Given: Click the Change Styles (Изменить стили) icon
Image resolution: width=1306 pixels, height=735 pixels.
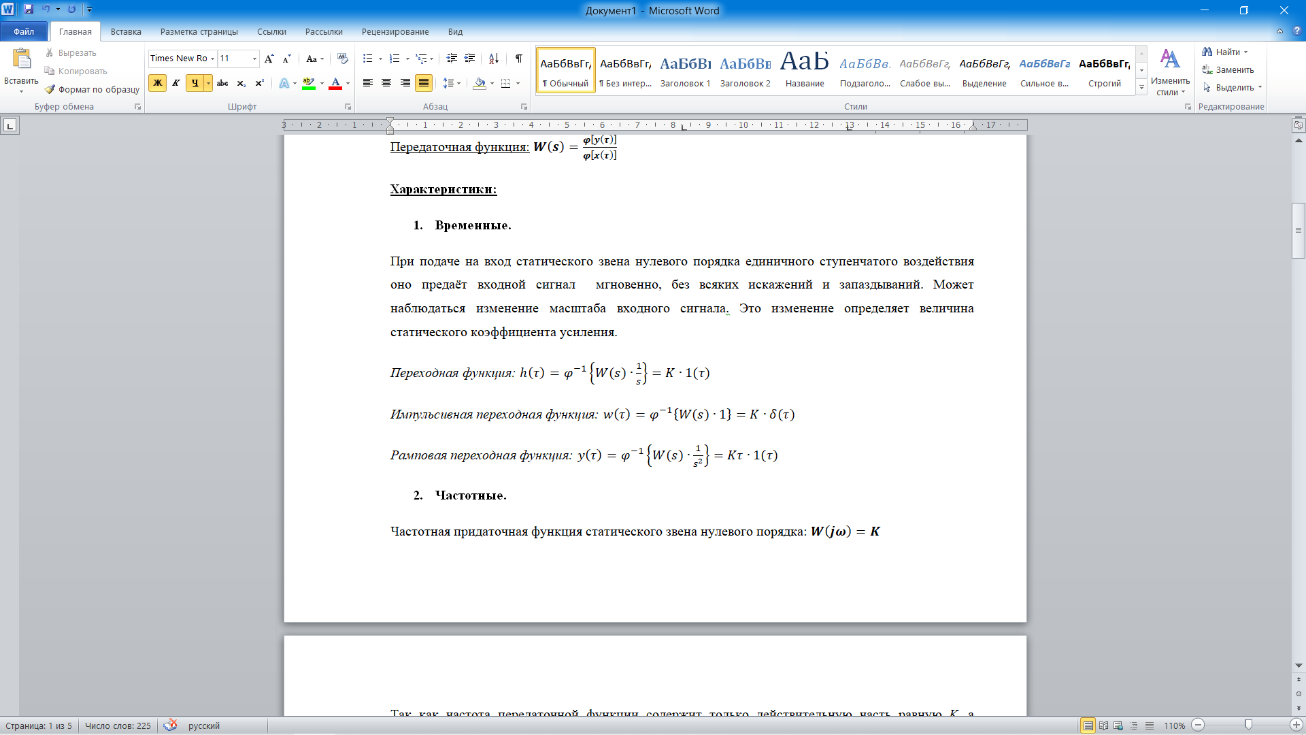Looking at the screenshot, I should pos(1170,59).
